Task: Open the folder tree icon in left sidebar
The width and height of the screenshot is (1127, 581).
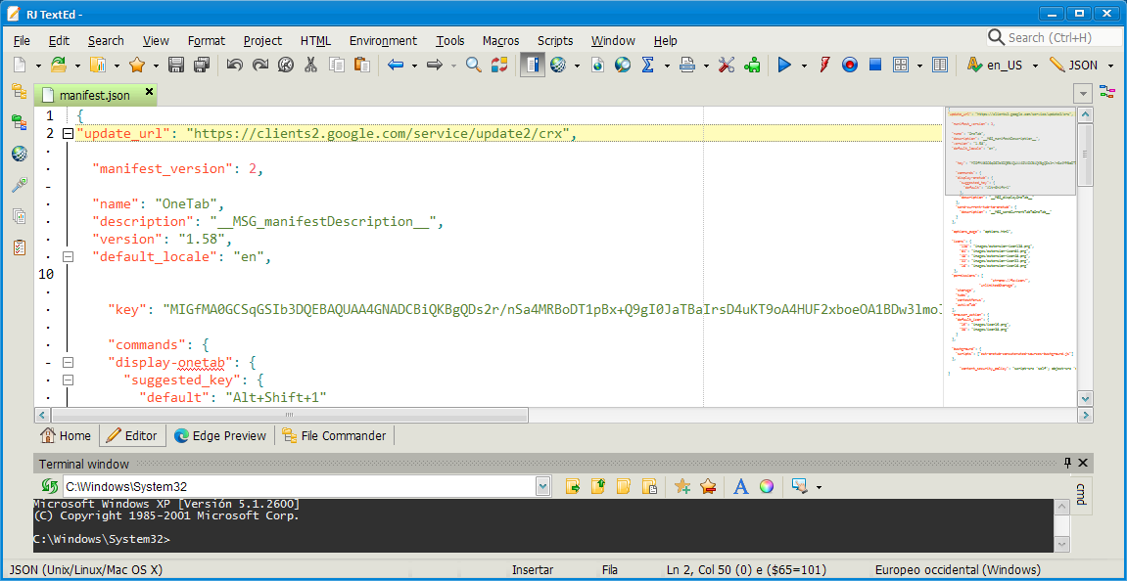Action: point(20,91)
